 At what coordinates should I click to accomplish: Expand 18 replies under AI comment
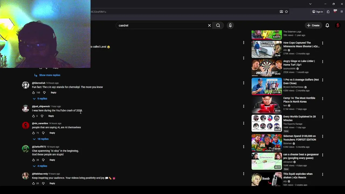click(40, 139)
